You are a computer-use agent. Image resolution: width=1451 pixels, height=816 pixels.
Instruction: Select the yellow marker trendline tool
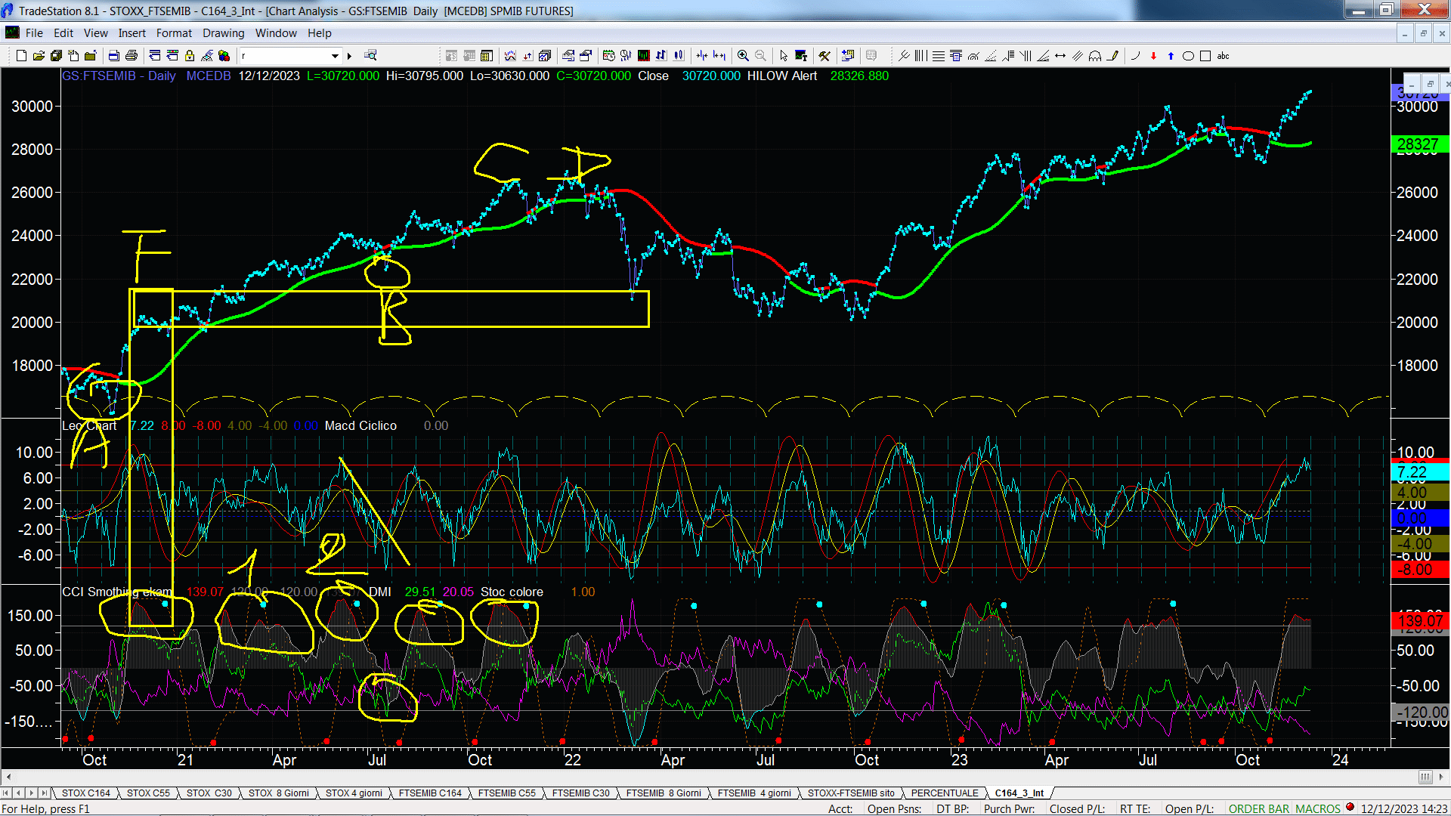pos(1112,56)
